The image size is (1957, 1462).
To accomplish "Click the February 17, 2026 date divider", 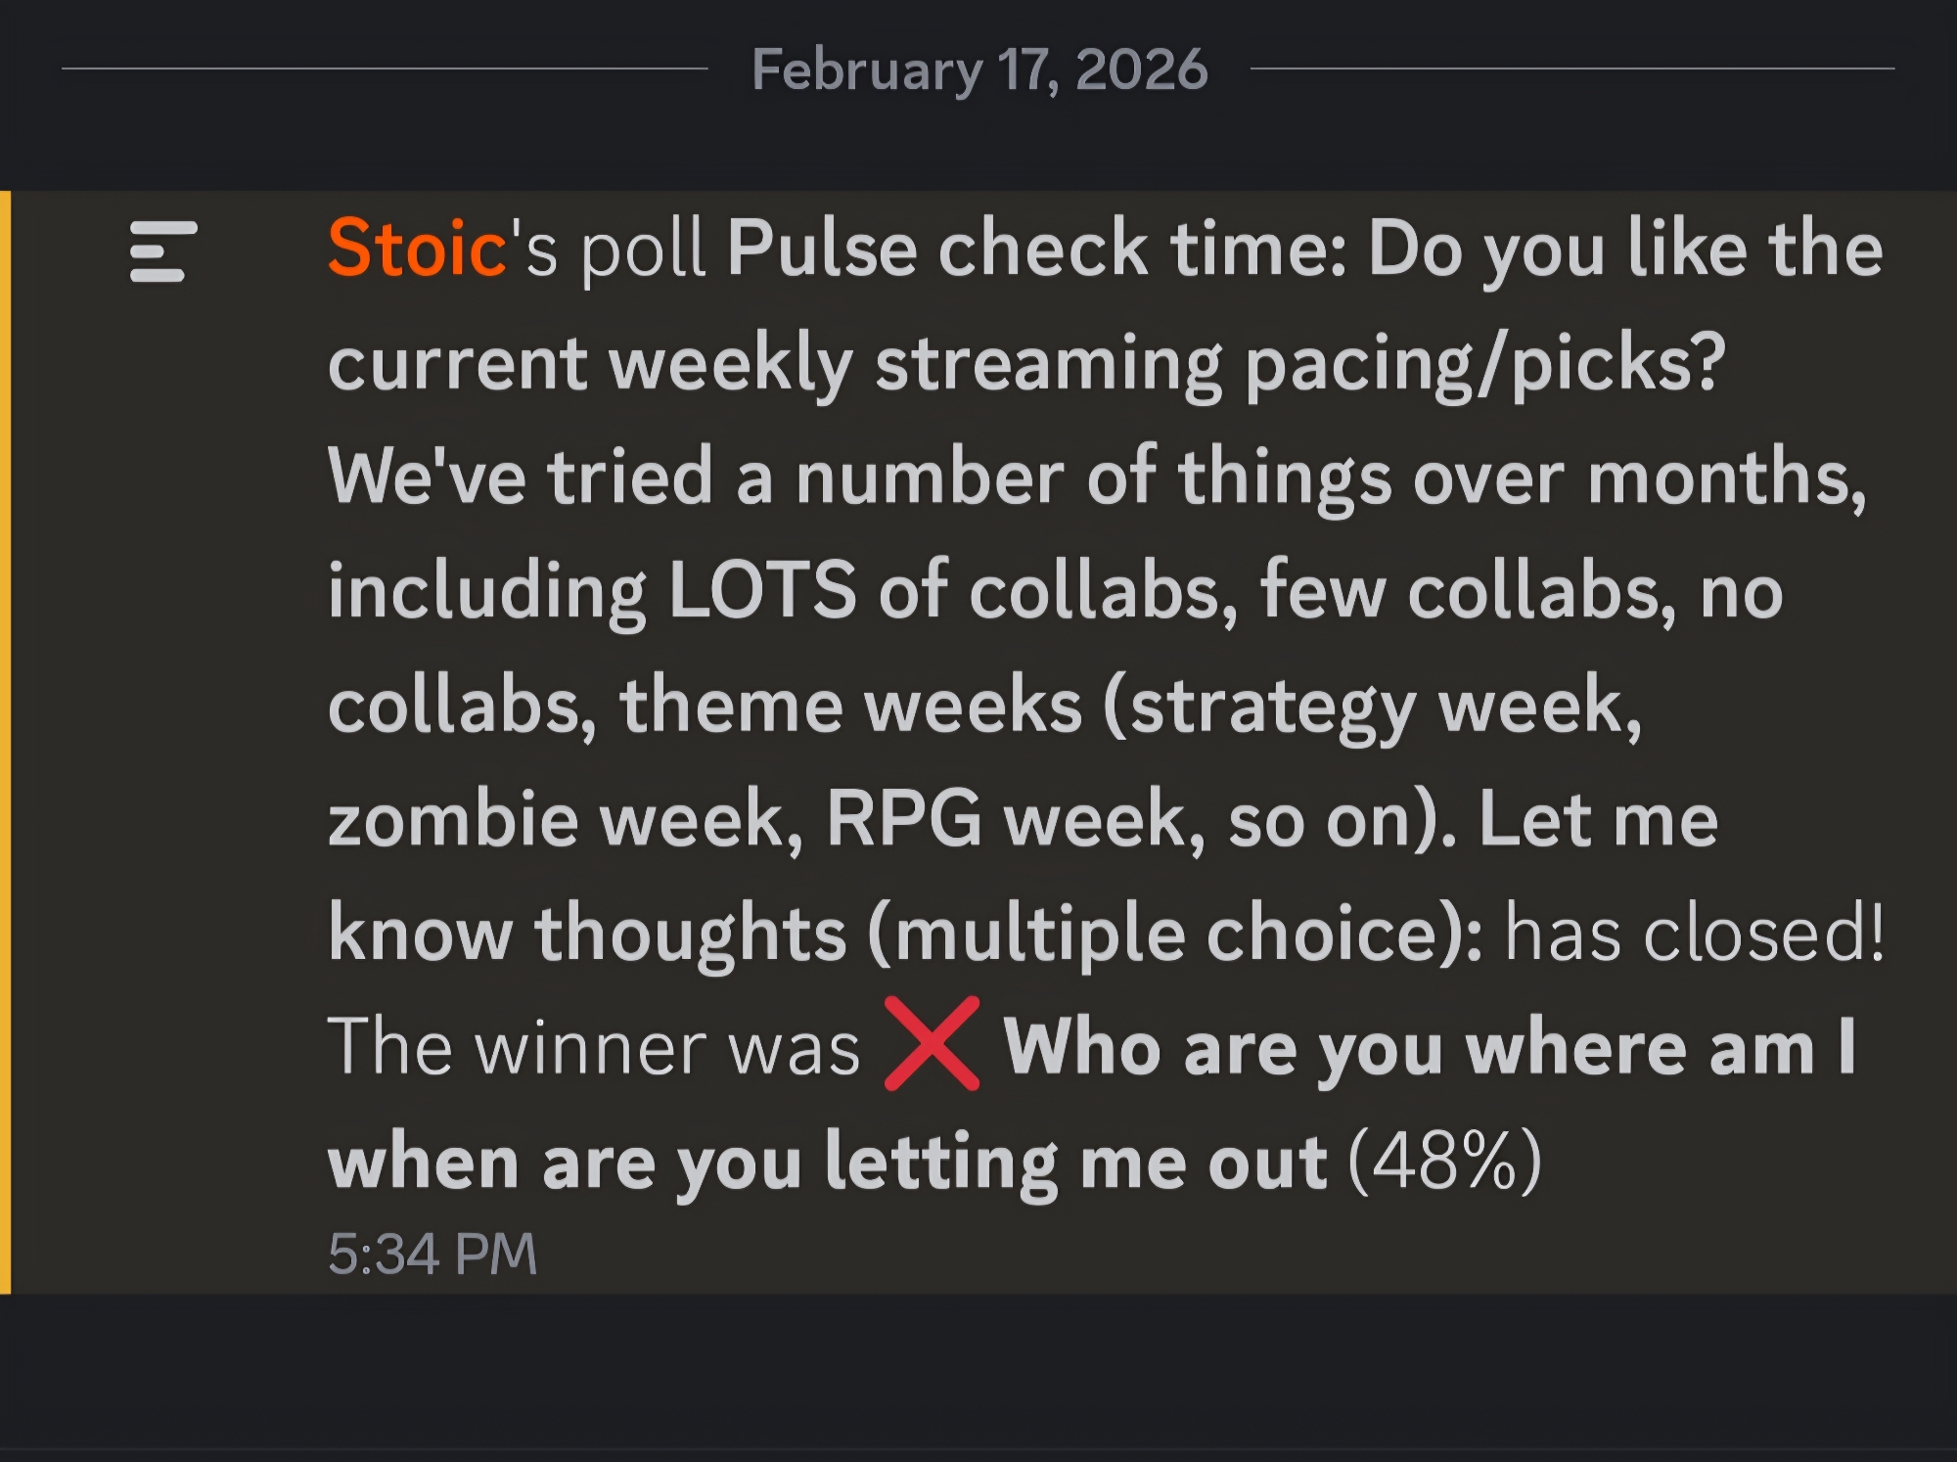I will 979,69.
